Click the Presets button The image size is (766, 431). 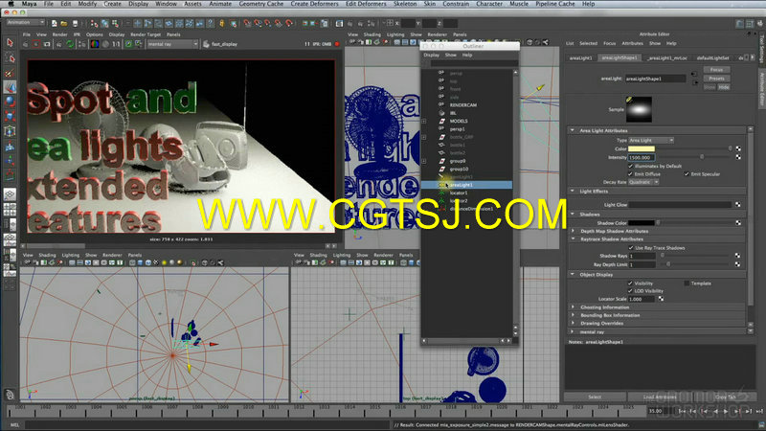[x=716, y=79]
